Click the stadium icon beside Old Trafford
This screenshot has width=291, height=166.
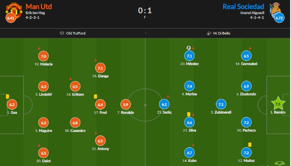point(62,33)
